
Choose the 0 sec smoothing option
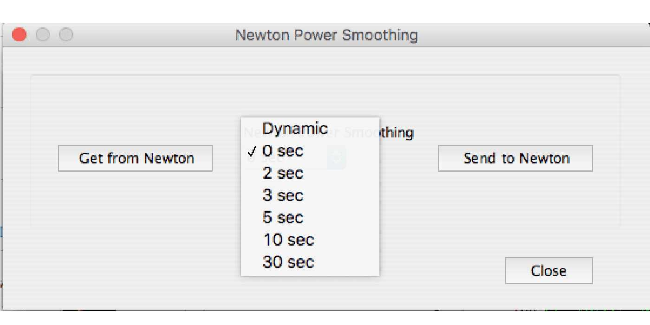click(x=283, y=151)
